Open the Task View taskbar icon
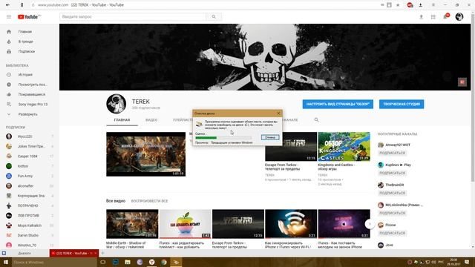 102,262
